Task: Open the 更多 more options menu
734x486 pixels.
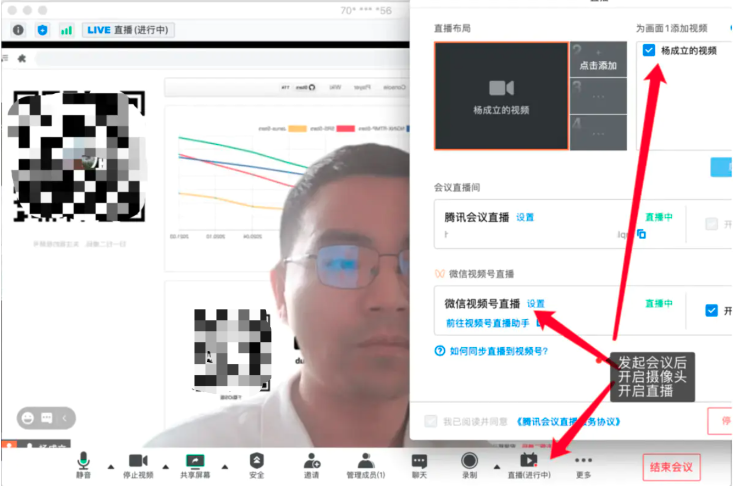Action: tap(583, 465)
